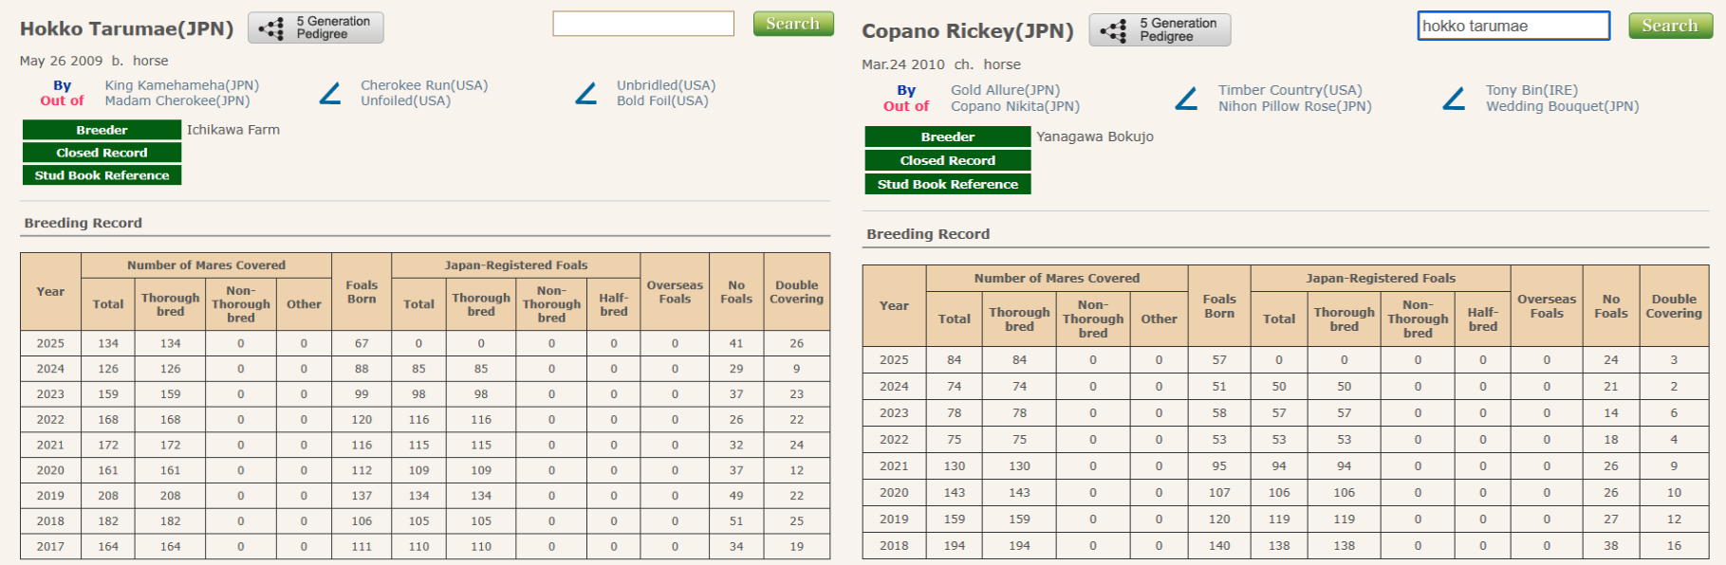Click Stud Book Reference under Ichikawa Farm breeder
The width and height of the screenshot is (1726, 565).
click(102, 175)
